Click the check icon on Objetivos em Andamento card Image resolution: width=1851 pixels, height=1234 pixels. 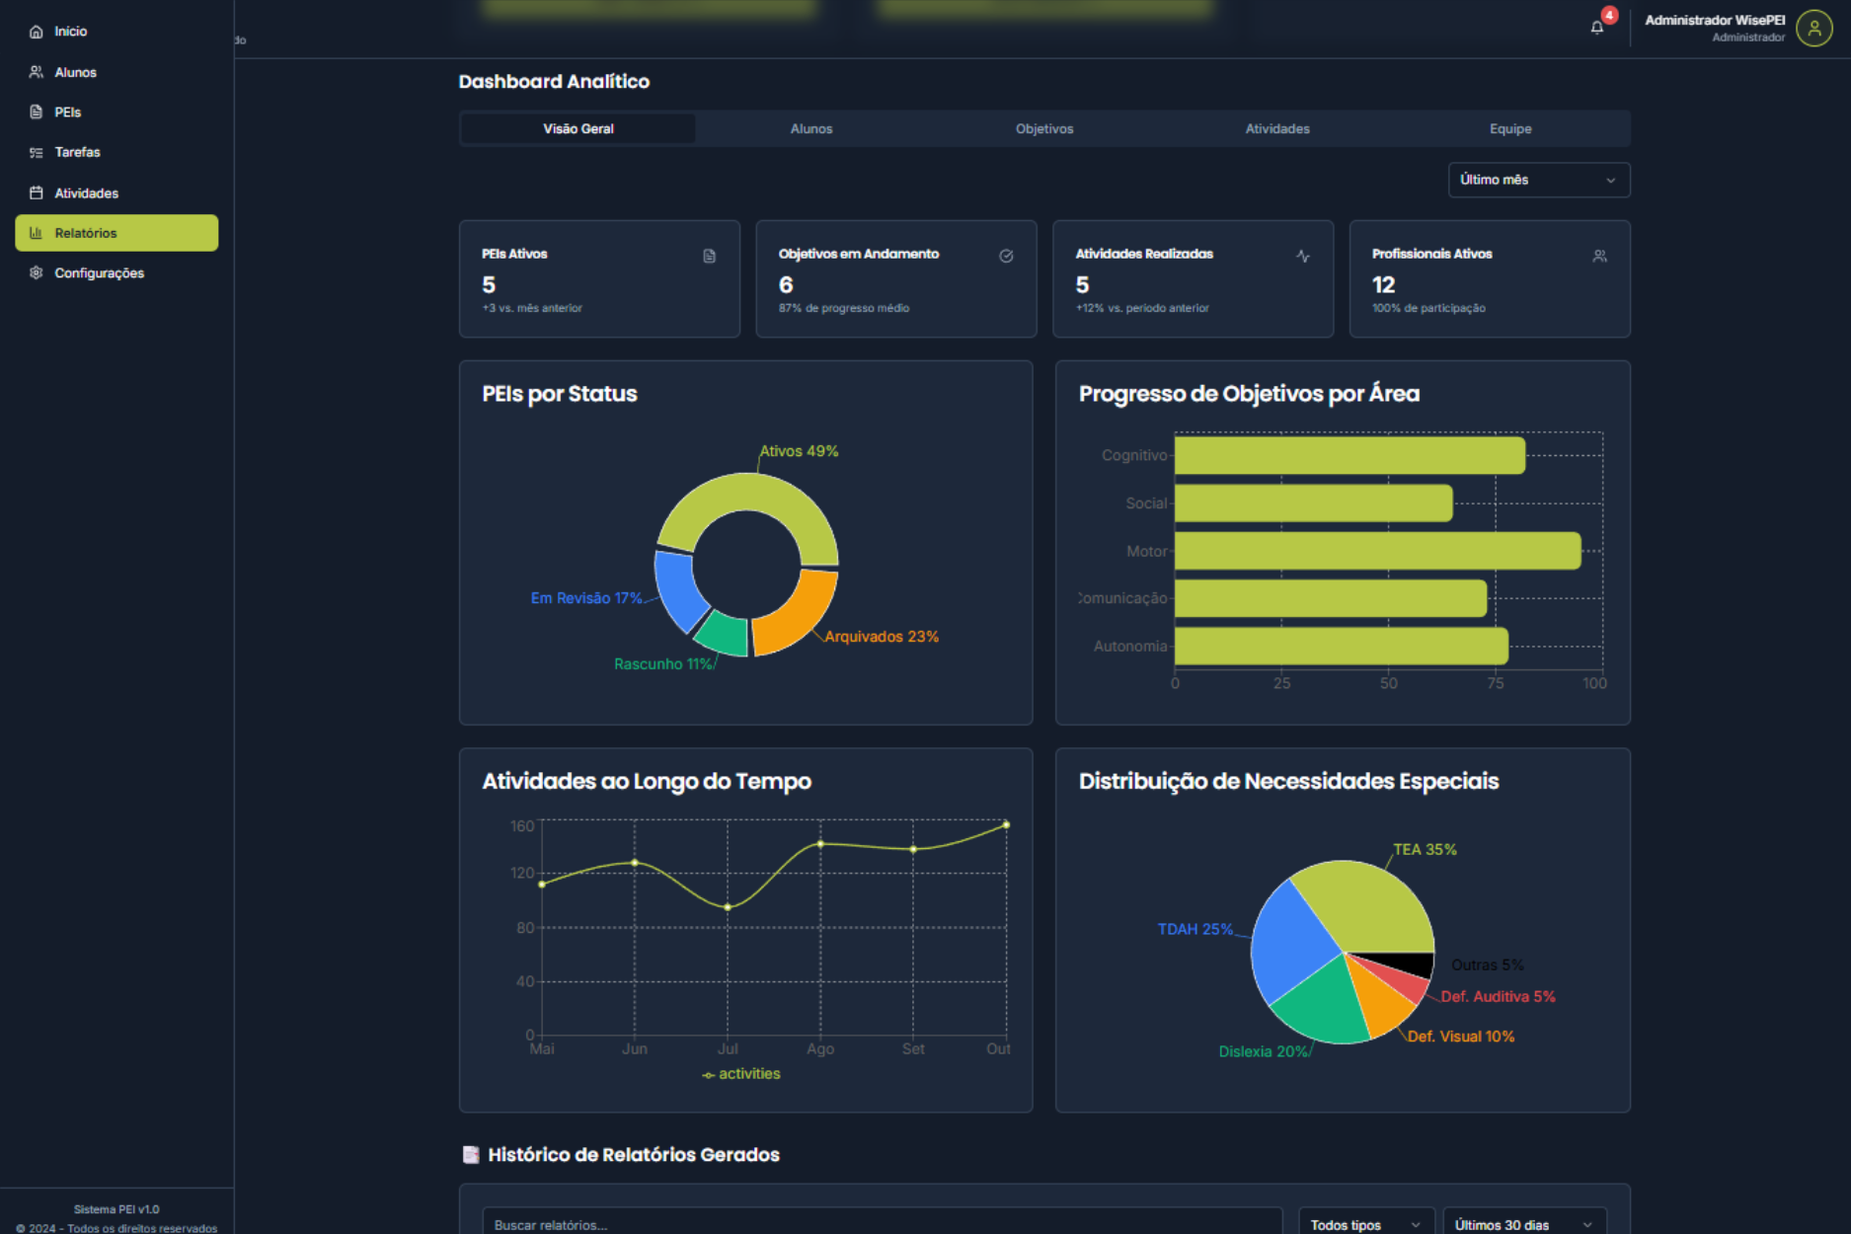point(1006,256)
